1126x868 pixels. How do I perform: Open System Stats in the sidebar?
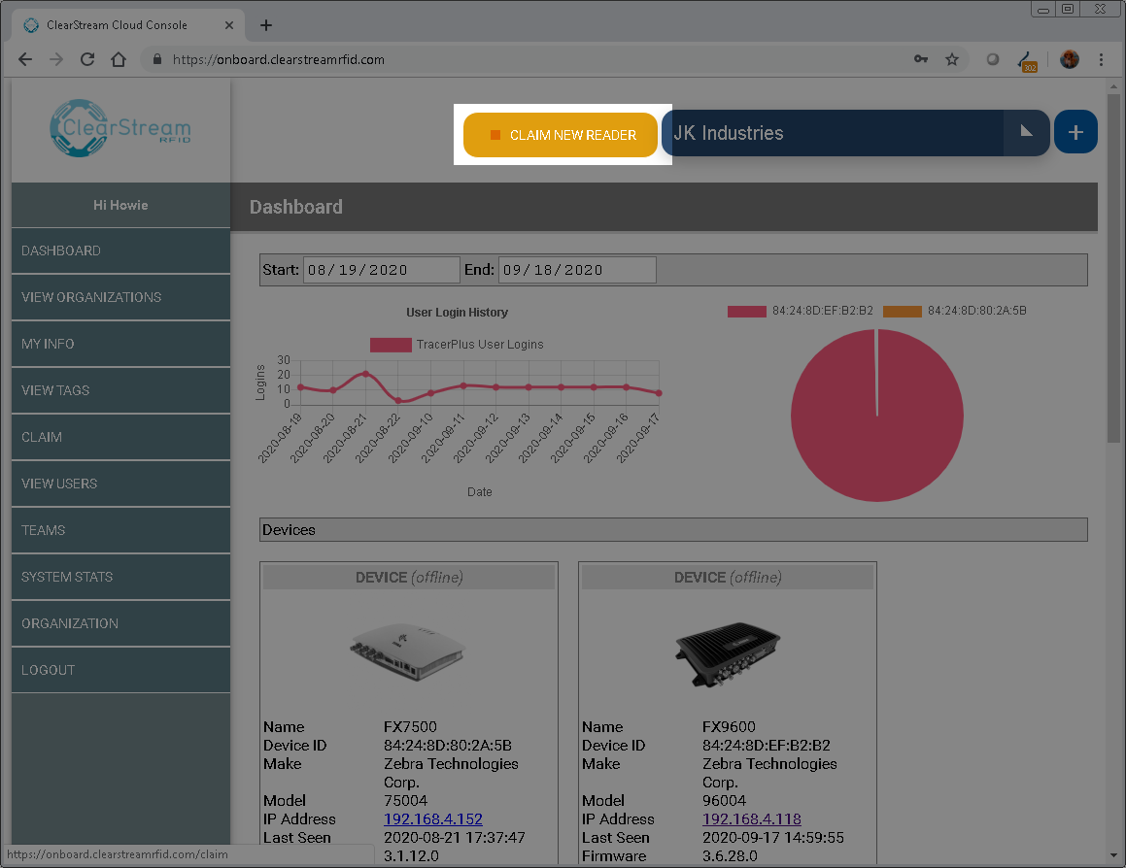[120, 578]
